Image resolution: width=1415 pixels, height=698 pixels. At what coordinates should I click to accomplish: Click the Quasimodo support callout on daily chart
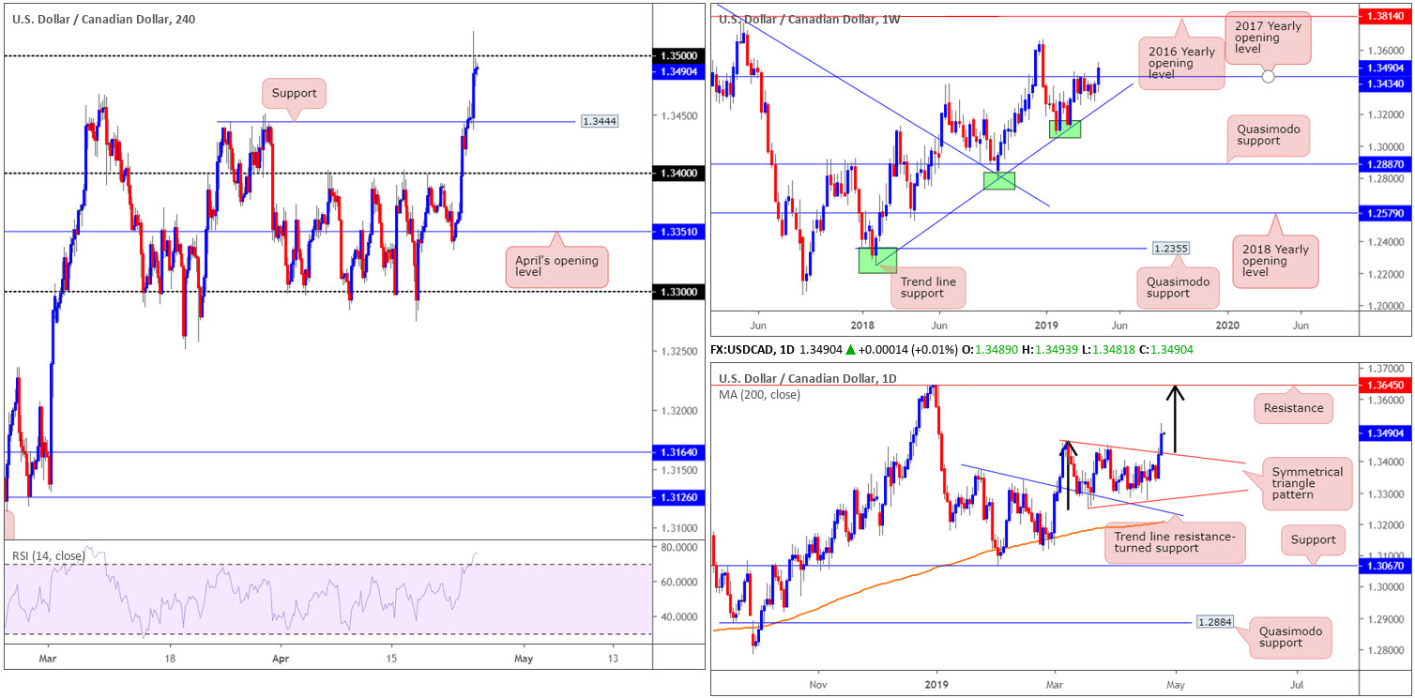1290,636
